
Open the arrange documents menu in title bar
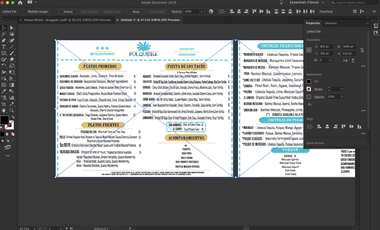point(32,2)
